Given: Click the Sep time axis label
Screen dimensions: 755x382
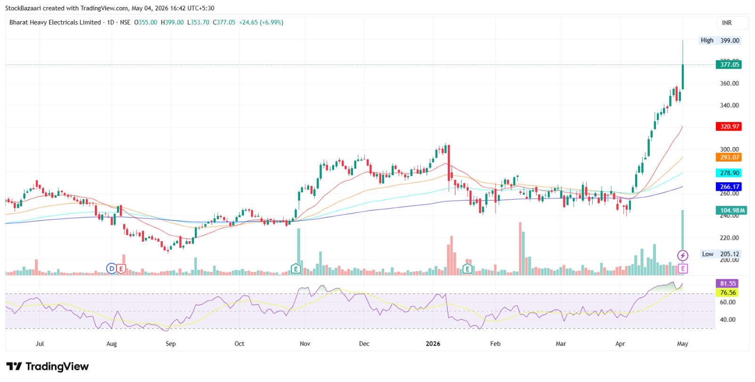Looking at the screenshot, I should point(171,344).
